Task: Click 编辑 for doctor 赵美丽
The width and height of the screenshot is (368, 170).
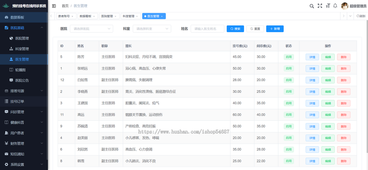Action: [328, 138]
